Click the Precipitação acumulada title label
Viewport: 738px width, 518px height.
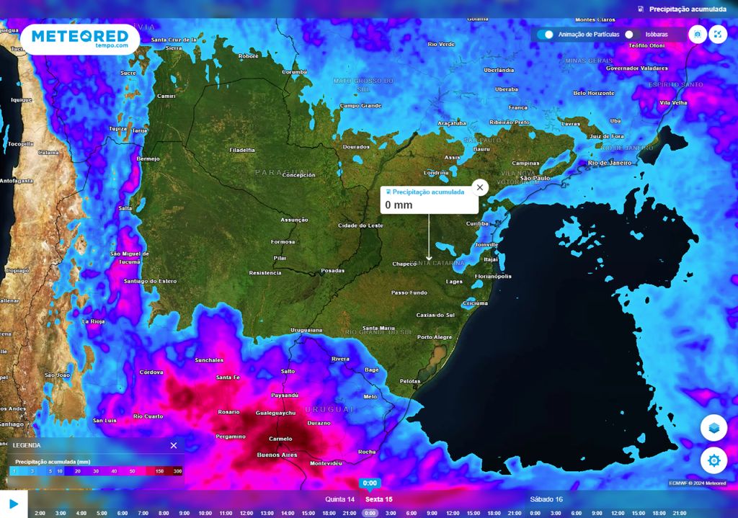click(x=688, y=9)
